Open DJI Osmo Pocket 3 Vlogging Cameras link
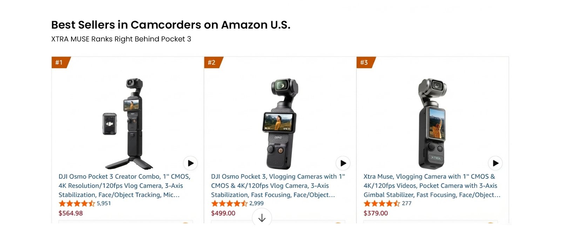561x245 pixels. tap(278, 186)
